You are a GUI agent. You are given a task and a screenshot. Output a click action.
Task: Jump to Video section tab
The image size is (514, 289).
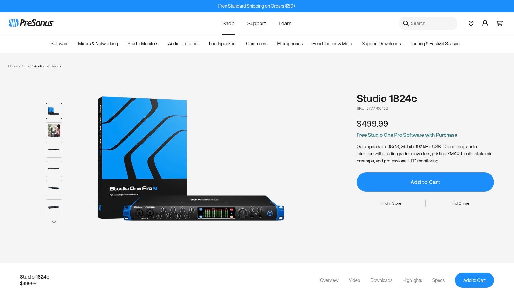pos(354,280)
